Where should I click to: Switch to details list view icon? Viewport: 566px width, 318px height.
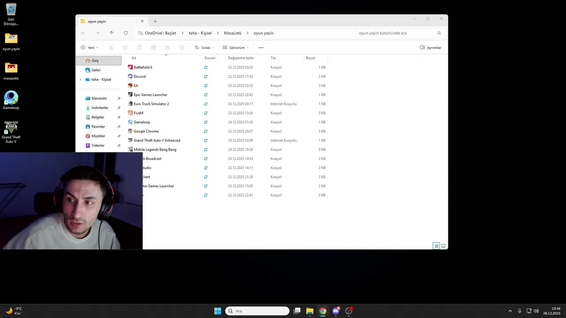point(436,246)
